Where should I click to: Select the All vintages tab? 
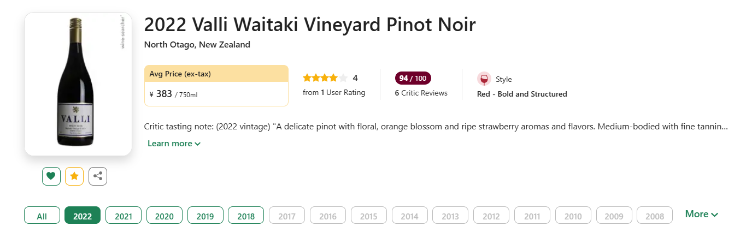pos(42,216)
